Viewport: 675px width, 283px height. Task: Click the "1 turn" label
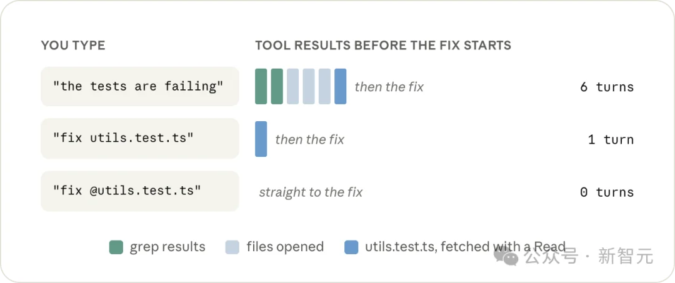coord(611,140)
